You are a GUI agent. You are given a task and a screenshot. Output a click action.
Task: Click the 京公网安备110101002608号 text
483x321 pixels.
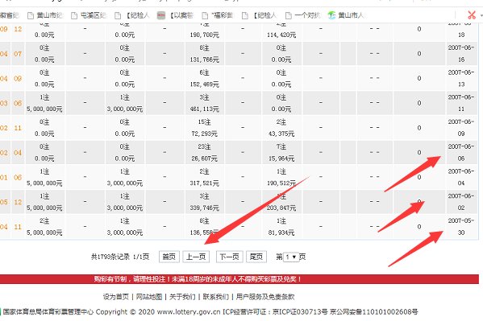coord(374,312)
